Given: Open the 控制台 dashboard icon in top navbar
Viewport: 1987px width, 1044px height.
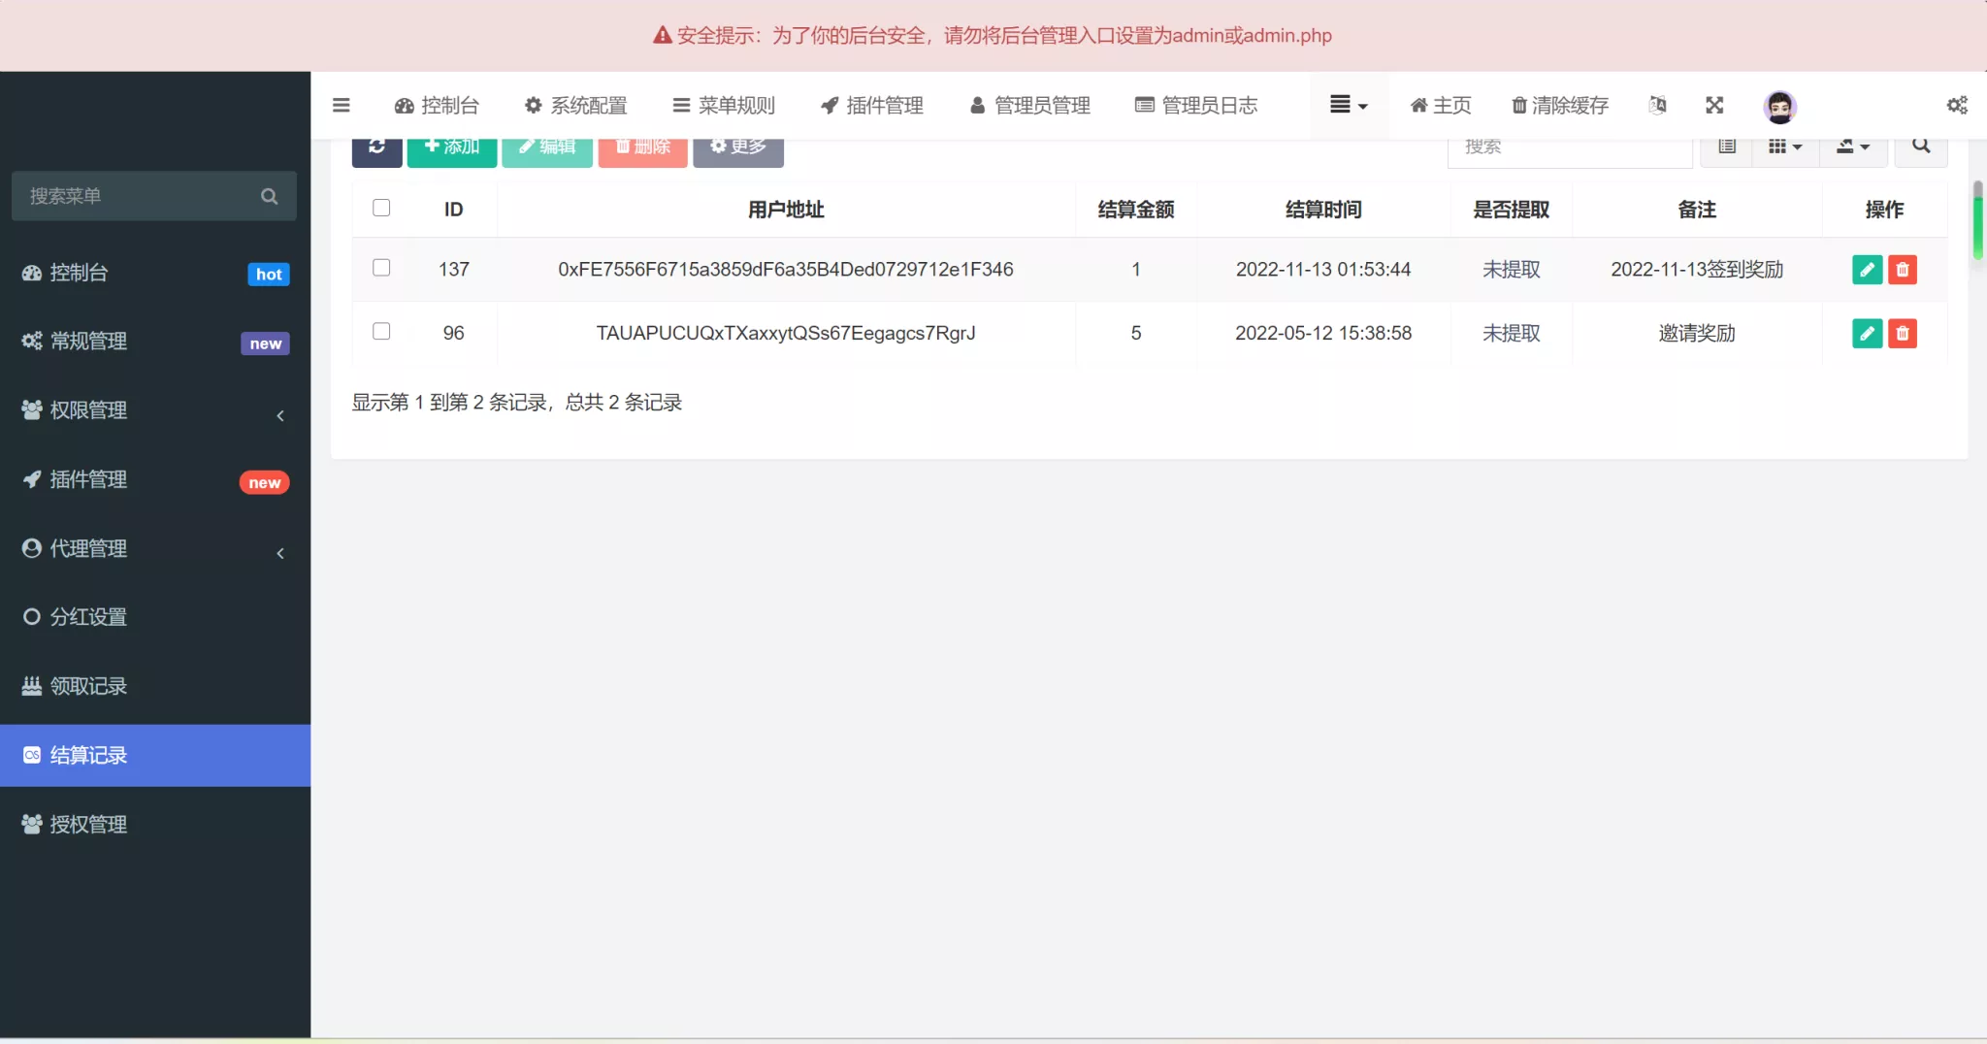Looking at the screenshot, I should click(x=402, y=105).
